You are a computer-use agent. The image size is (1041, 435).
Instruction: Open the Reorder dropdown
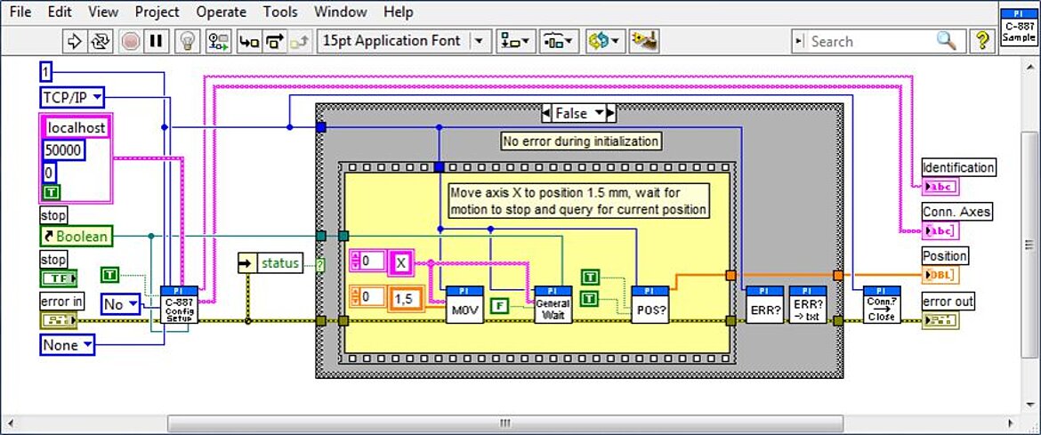(x=603, y=41)
